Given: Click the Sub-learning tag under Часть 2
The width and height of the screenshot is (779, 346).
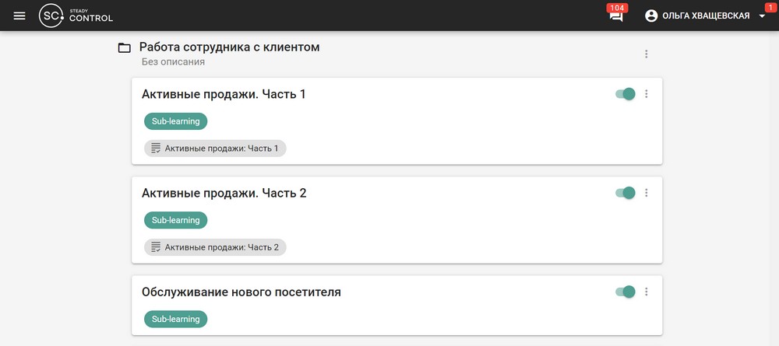Looking at the screenshot, I should click(x=175, y=220).
